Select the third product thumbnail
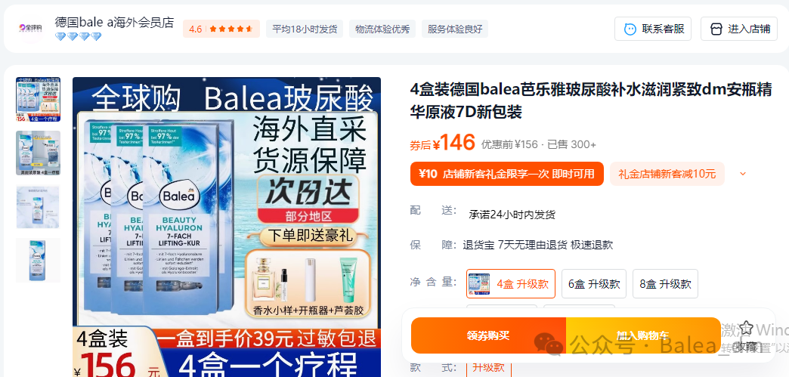 coord(39,207)
